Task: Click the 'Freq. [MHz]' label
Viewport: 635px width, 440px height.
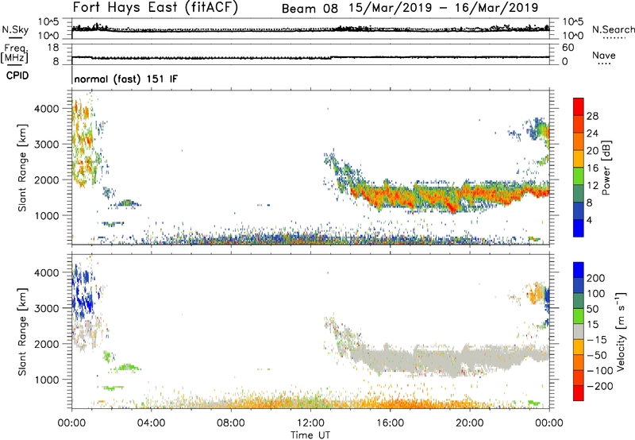Action: click(15, 53)
